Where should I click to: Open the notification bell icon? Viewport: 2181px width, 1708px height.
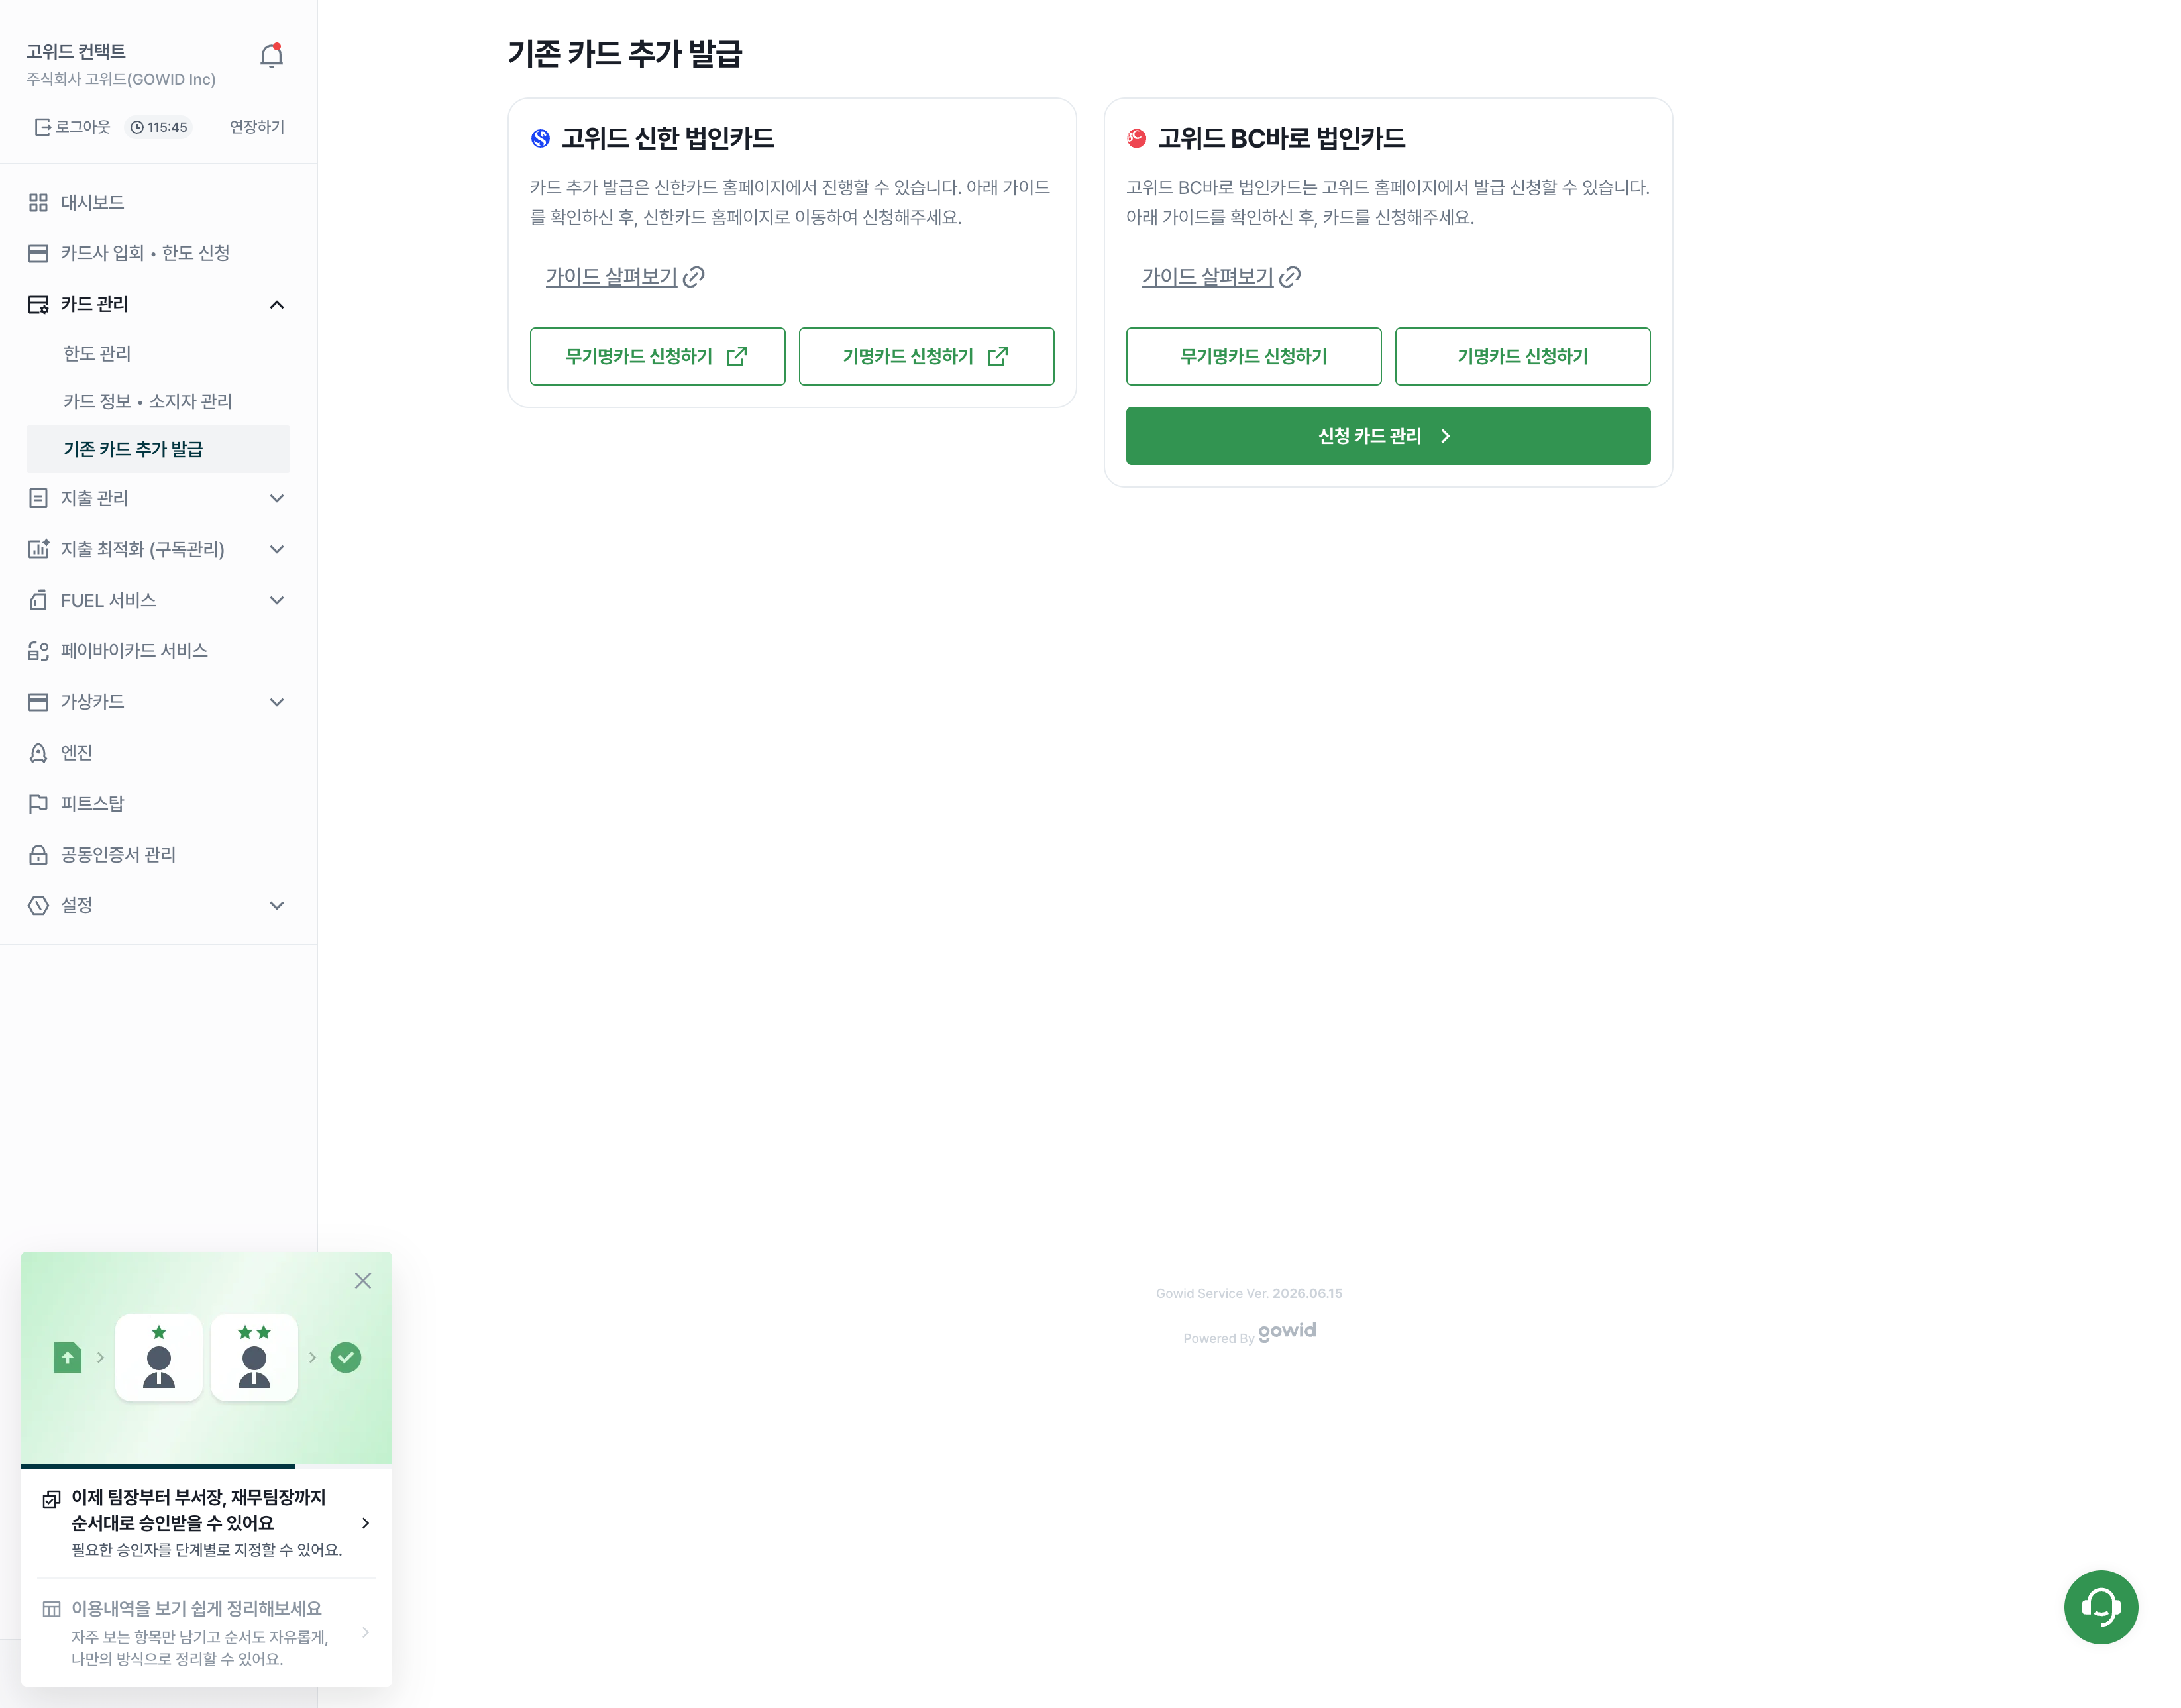(x=271, y=55)
